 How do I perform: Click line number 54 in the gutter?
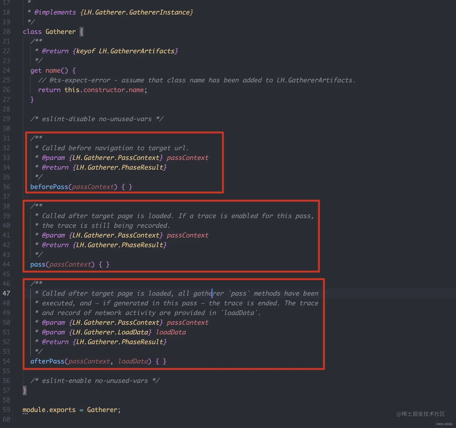point(6,361)
